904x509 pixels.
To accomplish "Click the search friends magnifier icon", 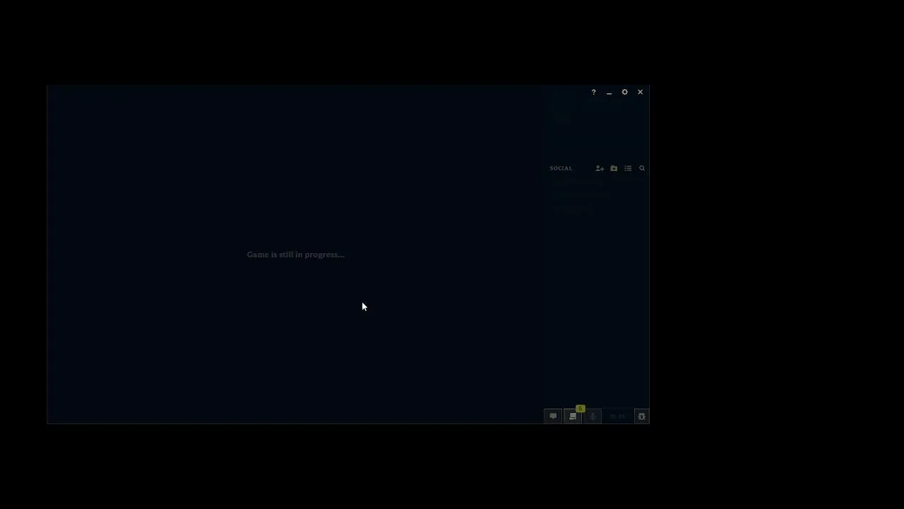I will coord(642,168).
